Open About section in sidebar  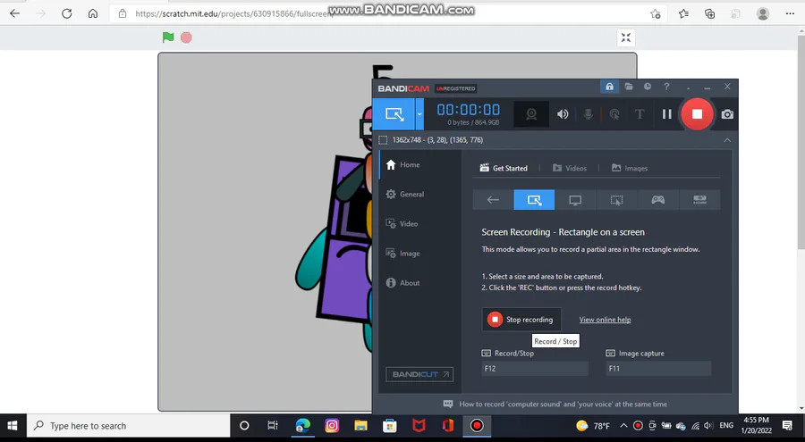[410, 282]
